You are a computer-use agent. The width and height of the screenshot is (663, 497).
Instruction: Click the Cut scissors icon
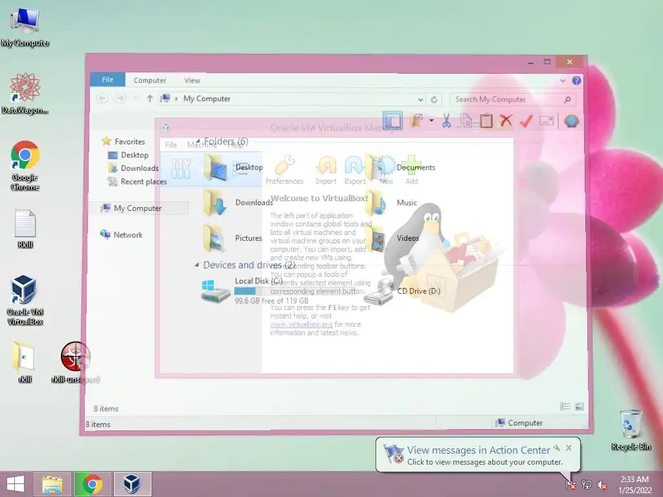446,121
